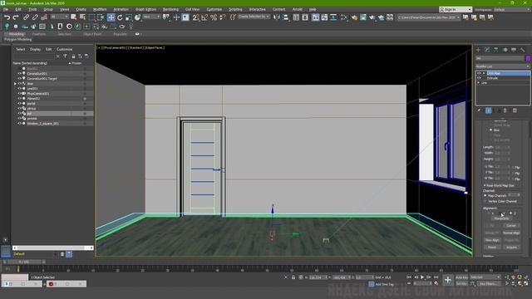Click the Mirror tool icon
This screenshot has width=532, height=299.
coord(277,17)
